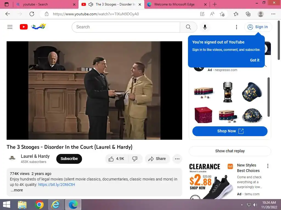Screen dimensions: 281x210
Task: Click the ad panel inner scrollbar
Action: click(268, 97)
